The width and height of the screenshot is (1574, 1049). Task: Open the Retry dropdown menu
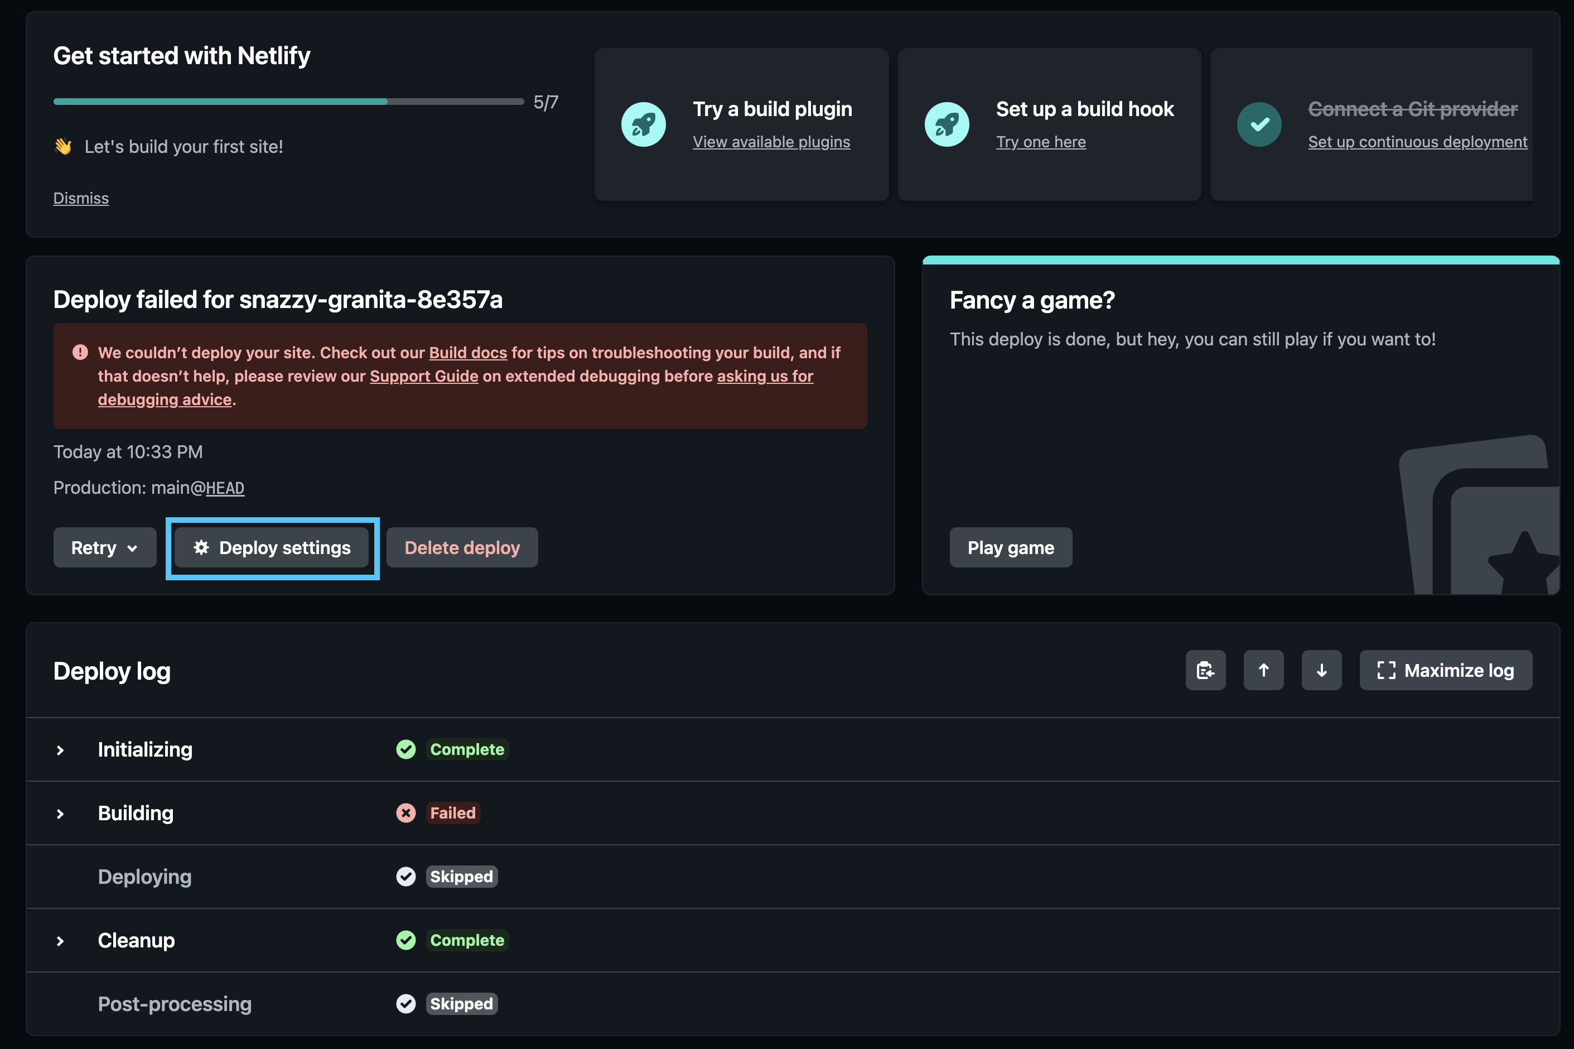click(x=105, y=547)
